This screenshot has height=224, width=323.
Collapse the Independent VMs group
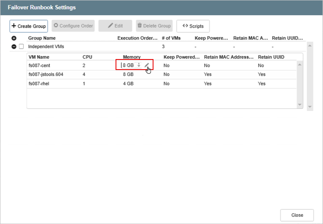point(14,46)
